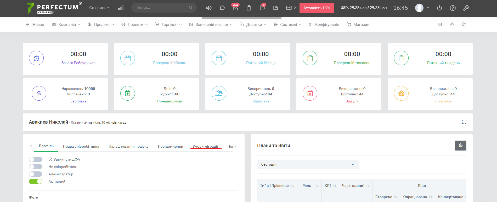Expand the Продажі menu

coord(101,25)
